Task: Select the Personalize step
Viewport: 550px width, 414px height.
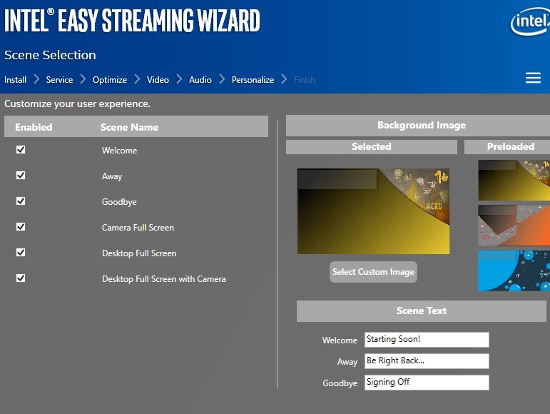Action: (x=253, y=80)
